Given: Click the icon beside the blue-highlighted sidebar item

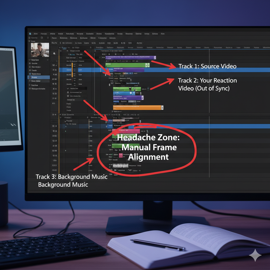Looking at the screenshot, I should point(30,78).
